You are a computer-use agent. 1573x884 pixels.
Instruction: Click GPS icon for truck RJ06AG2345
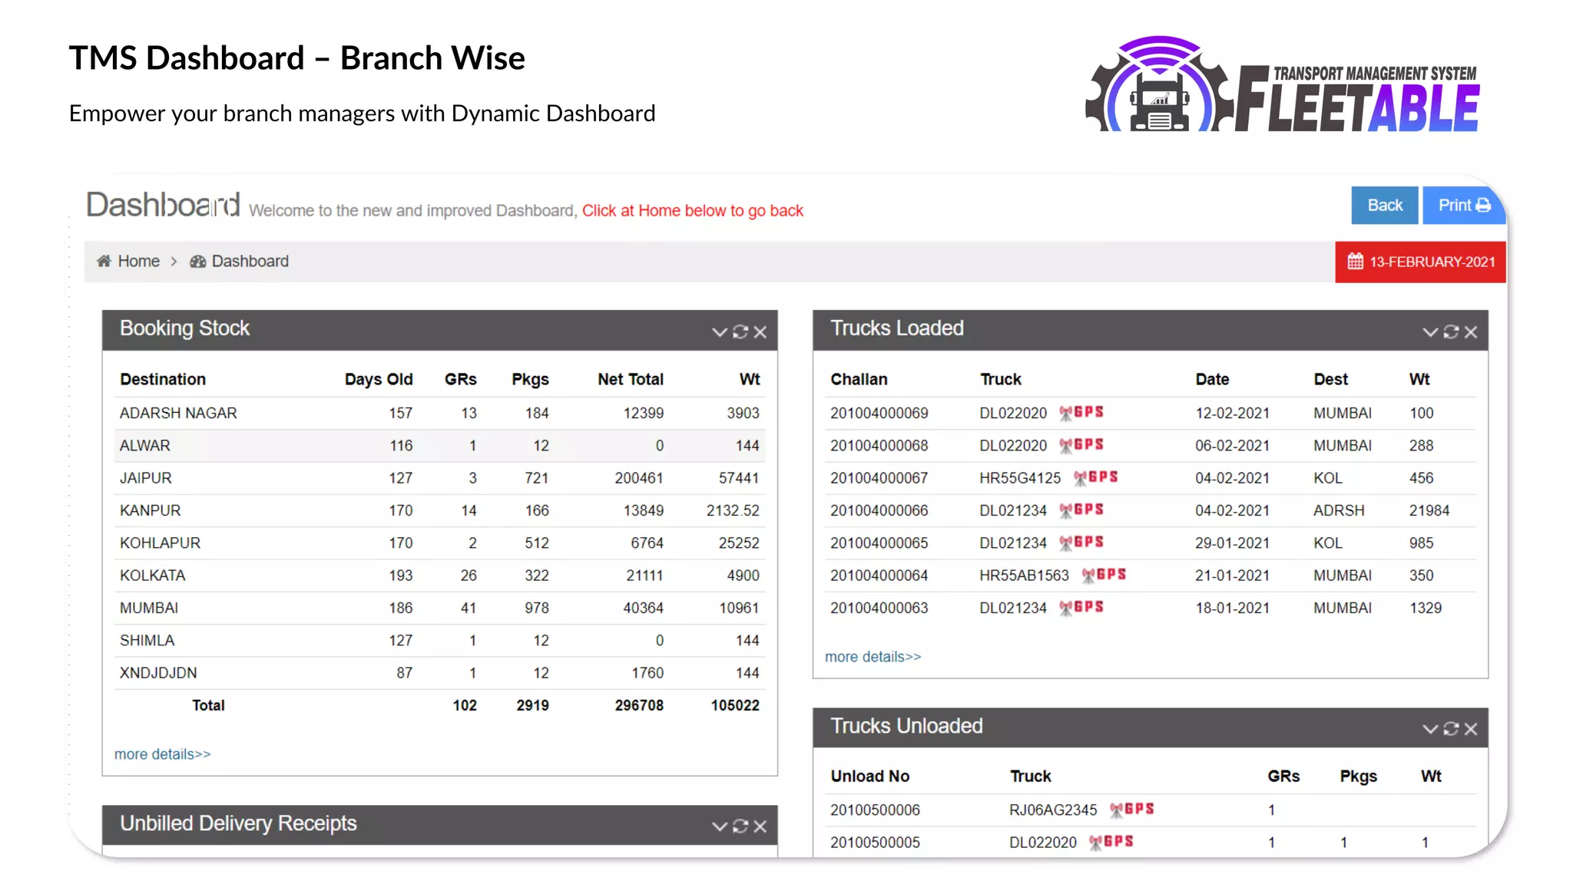coord(1132,810)
